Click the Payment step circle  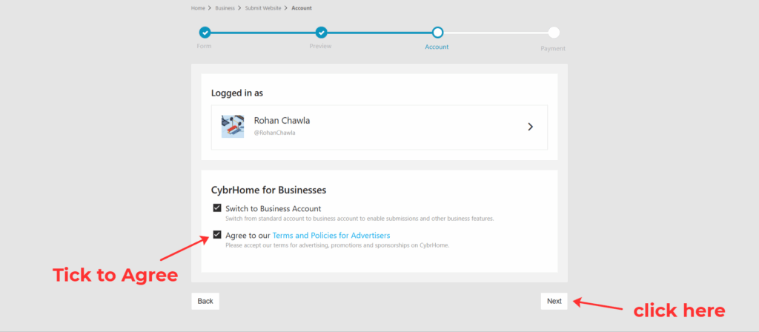coord(554,33)
